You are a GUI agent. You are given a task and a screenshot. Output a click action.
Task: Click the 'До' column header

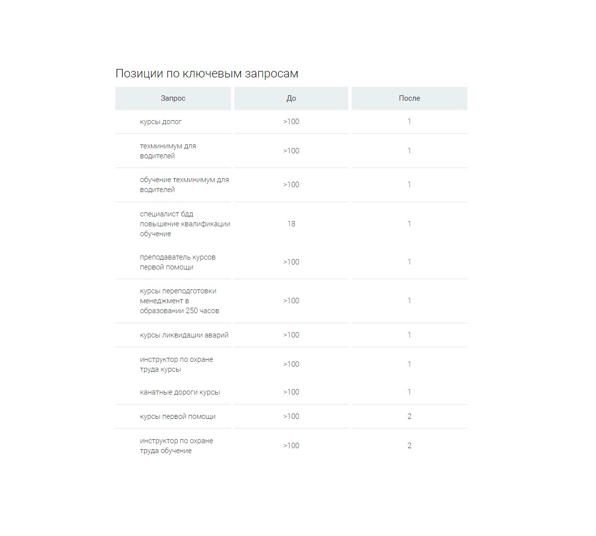[x=291, y=98]
